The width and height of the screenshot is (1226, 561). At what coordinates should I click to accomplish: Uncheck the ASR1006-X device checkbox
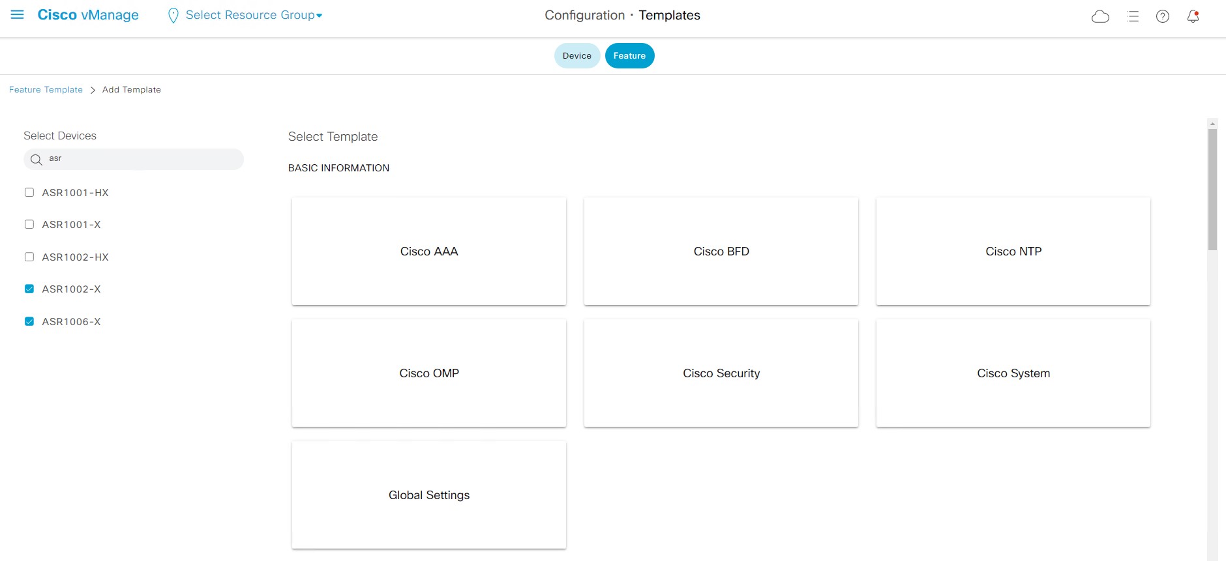29,321
